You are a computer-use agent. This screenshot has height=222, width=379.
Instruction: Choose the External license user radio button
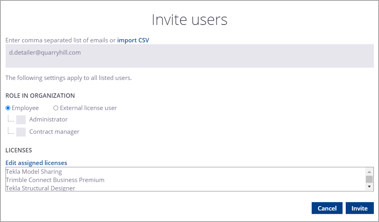coord(56,108)
